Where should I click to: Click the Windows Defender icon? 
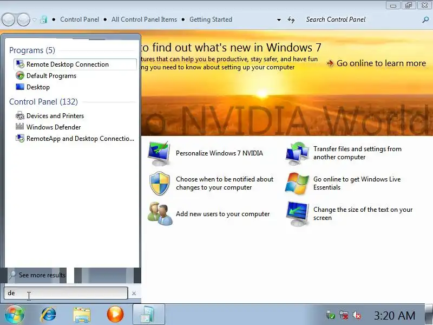coord(20,127)
